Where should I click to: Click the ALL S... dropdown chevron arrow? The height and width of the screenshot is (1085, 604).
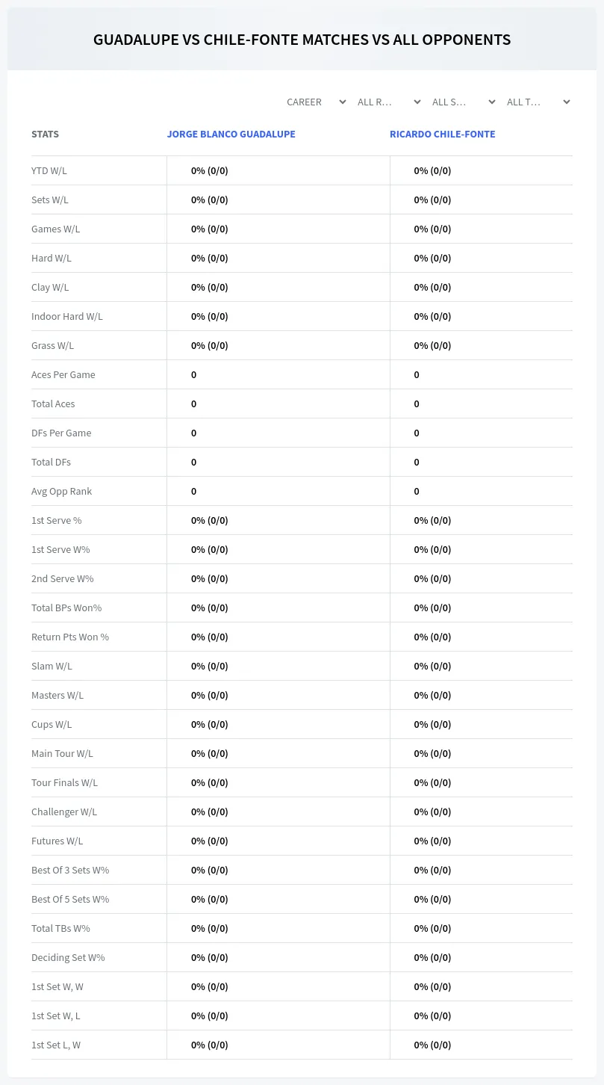point(492,102)
